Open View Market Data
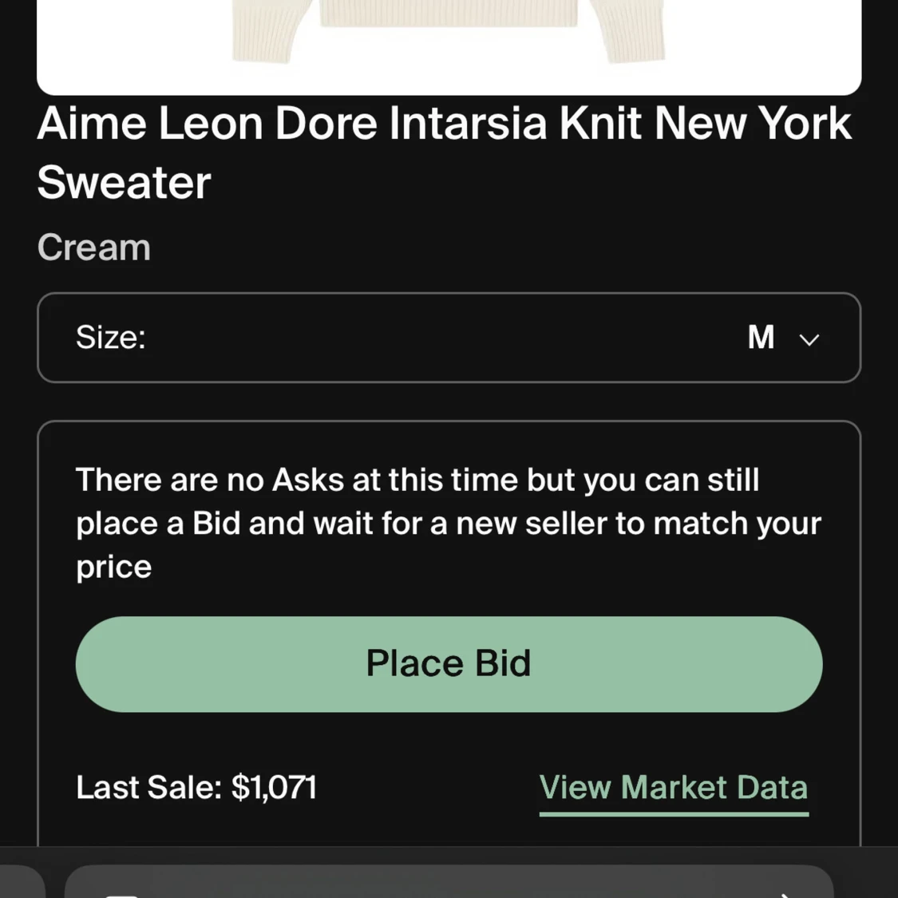This screenshot has height=898, width=898. 674,788
